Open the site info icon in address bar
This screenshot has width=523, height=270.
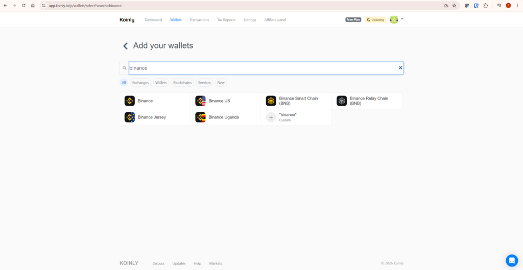click(43, 5)
